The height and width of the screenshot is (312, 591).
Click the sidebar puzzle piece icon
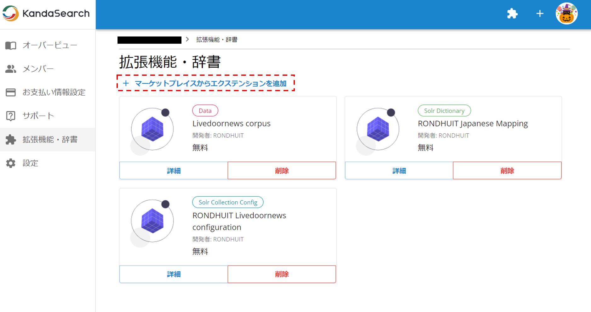(x=11, y=139)
